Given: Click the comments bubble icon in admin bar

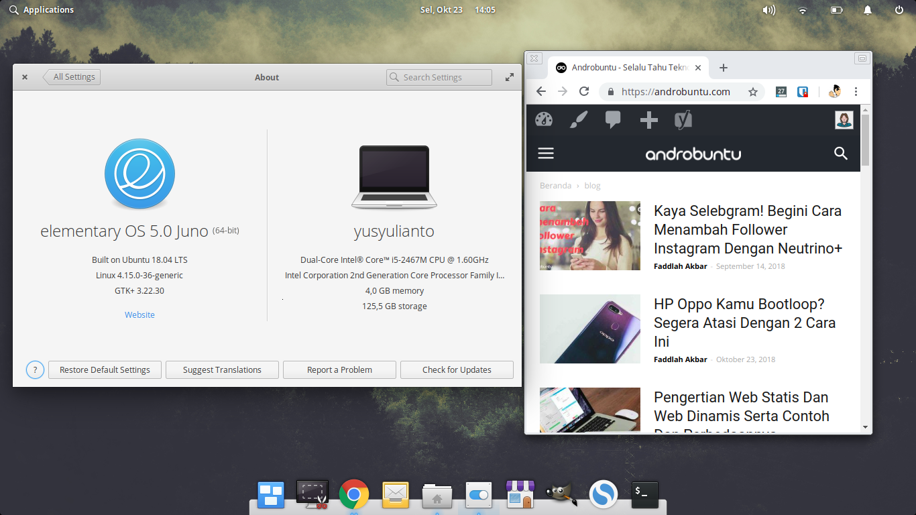Looking at the screenshot, I should coord(612,120).
